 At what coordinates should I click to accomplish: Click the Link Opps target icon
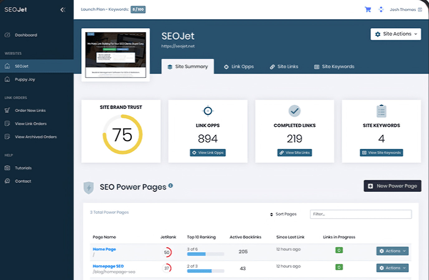[208, 111]
